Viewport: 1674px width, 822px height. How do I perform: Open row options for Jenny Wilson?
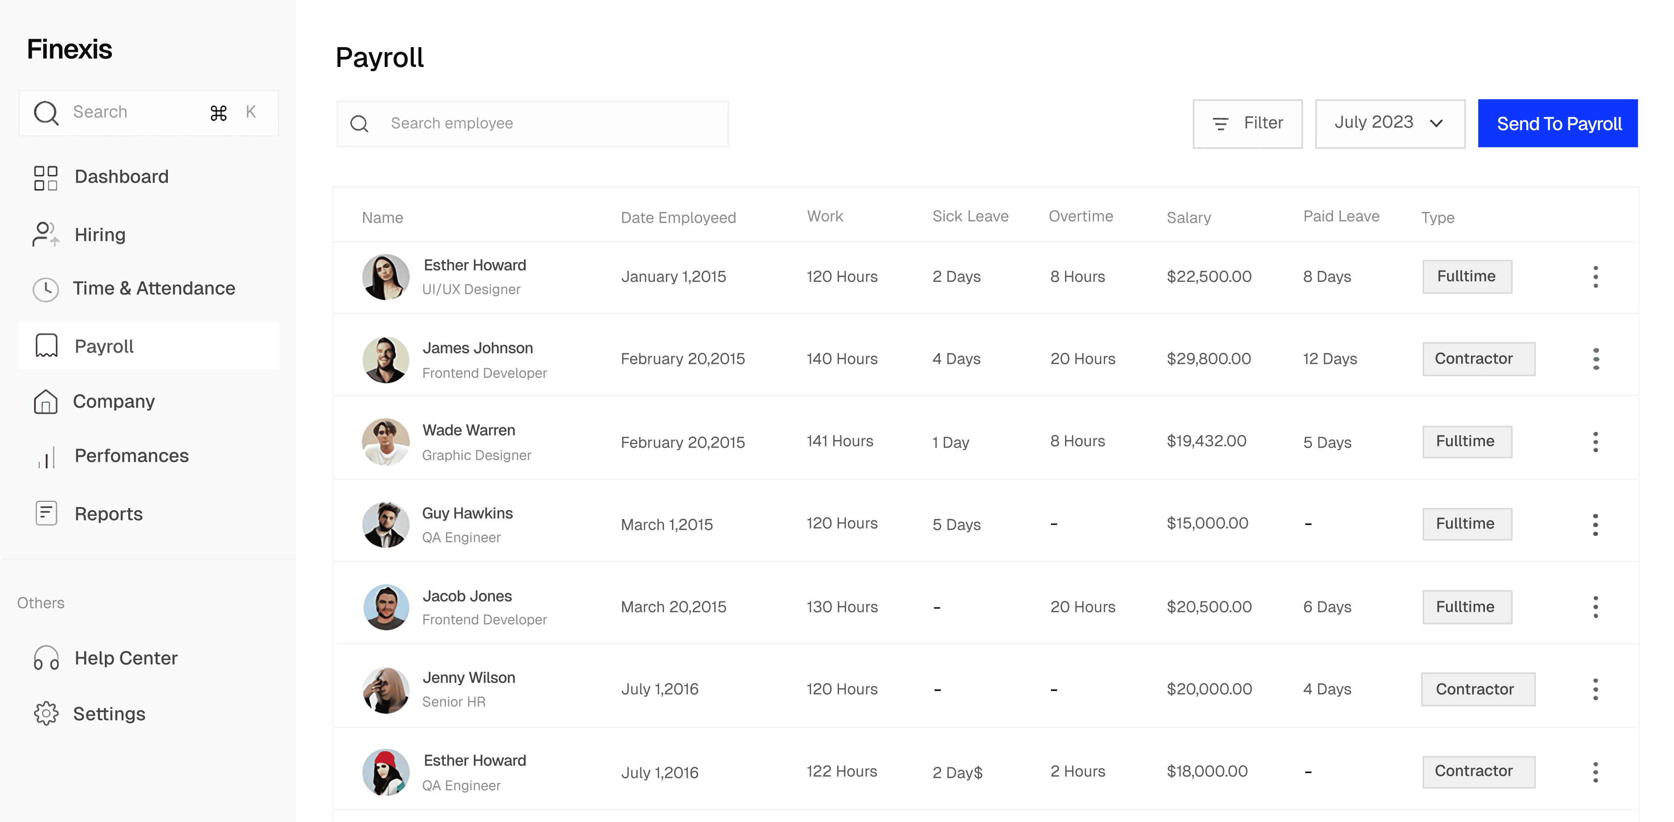[x=1596, y=689]
